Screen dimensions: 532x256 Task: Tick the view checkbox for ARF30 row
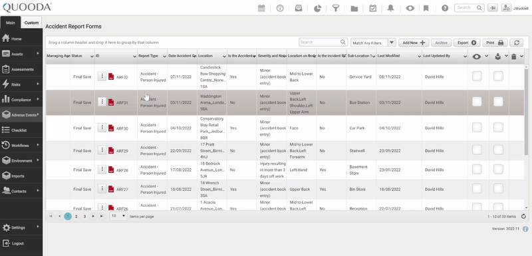pyautogui.click(x=477, y=128)
